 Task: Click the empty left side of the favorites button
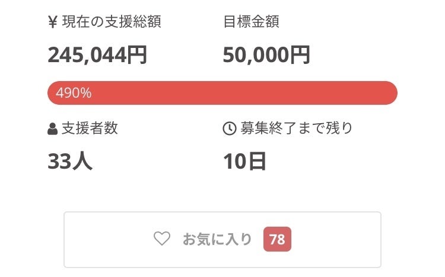click(x=107, y=239)
